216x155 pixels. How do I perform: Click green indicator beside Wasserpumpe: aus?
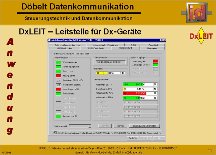coord(59,62)
